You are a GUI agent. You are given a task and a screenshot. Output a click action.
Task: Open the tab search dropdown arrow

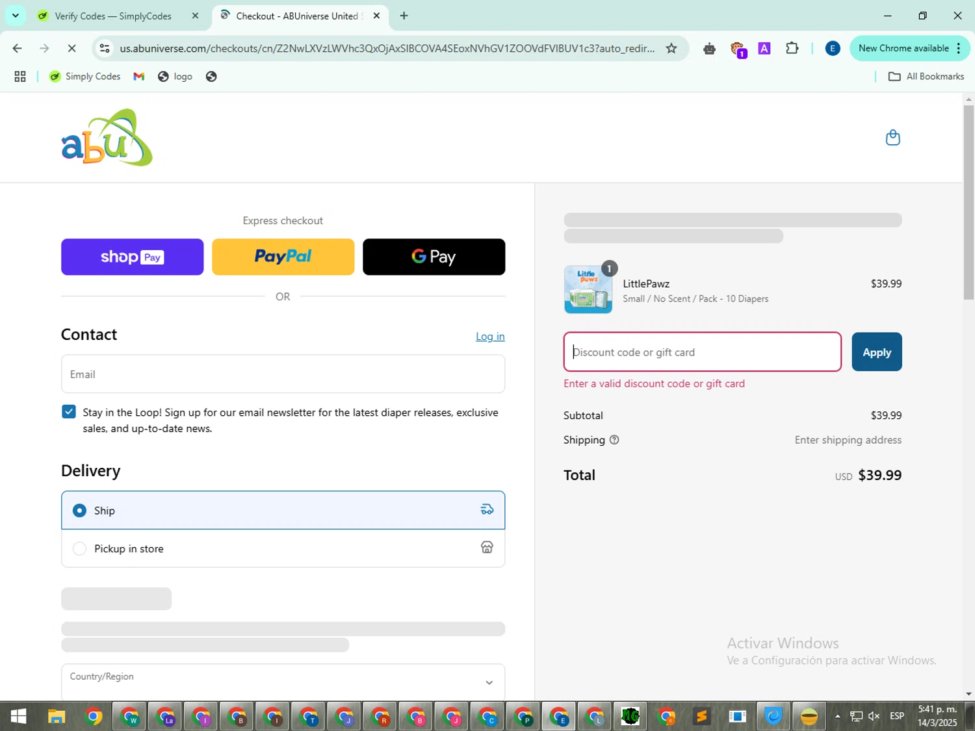point(16,16)
